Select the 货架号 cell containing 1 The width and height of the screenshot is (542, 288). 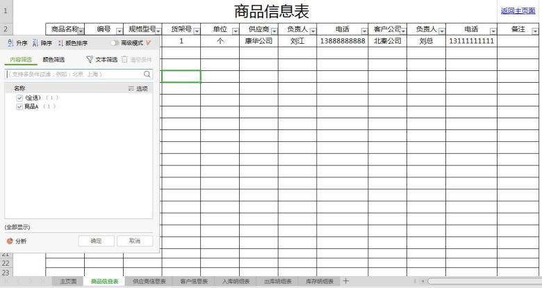181,41
